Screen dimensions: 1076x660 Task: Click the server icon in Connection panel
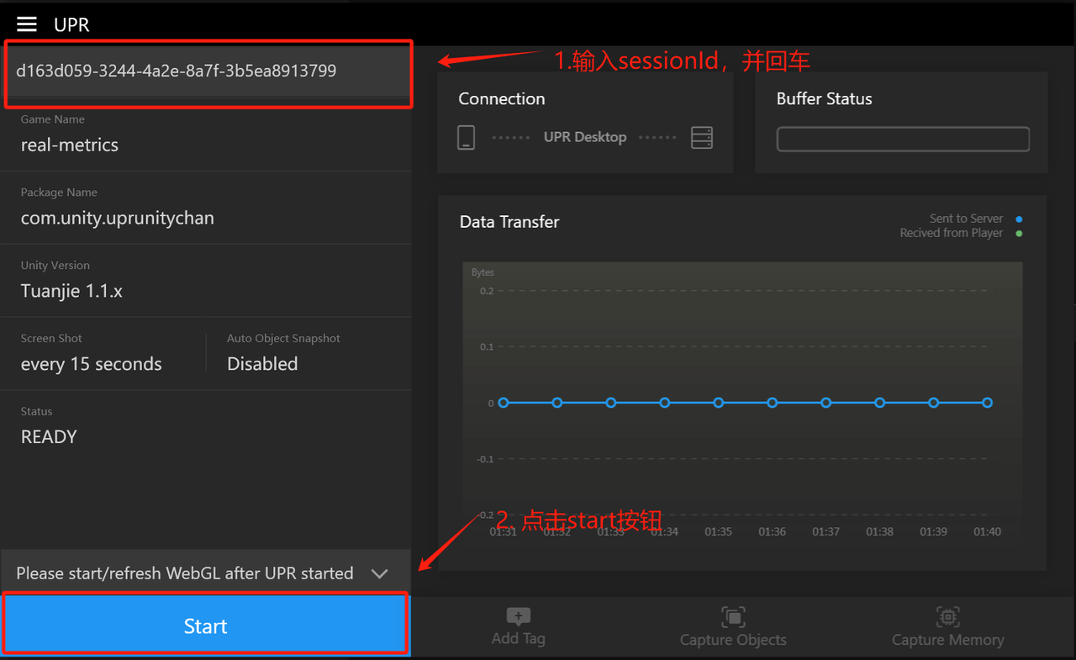pyautogui.click(x=701, y=138)
